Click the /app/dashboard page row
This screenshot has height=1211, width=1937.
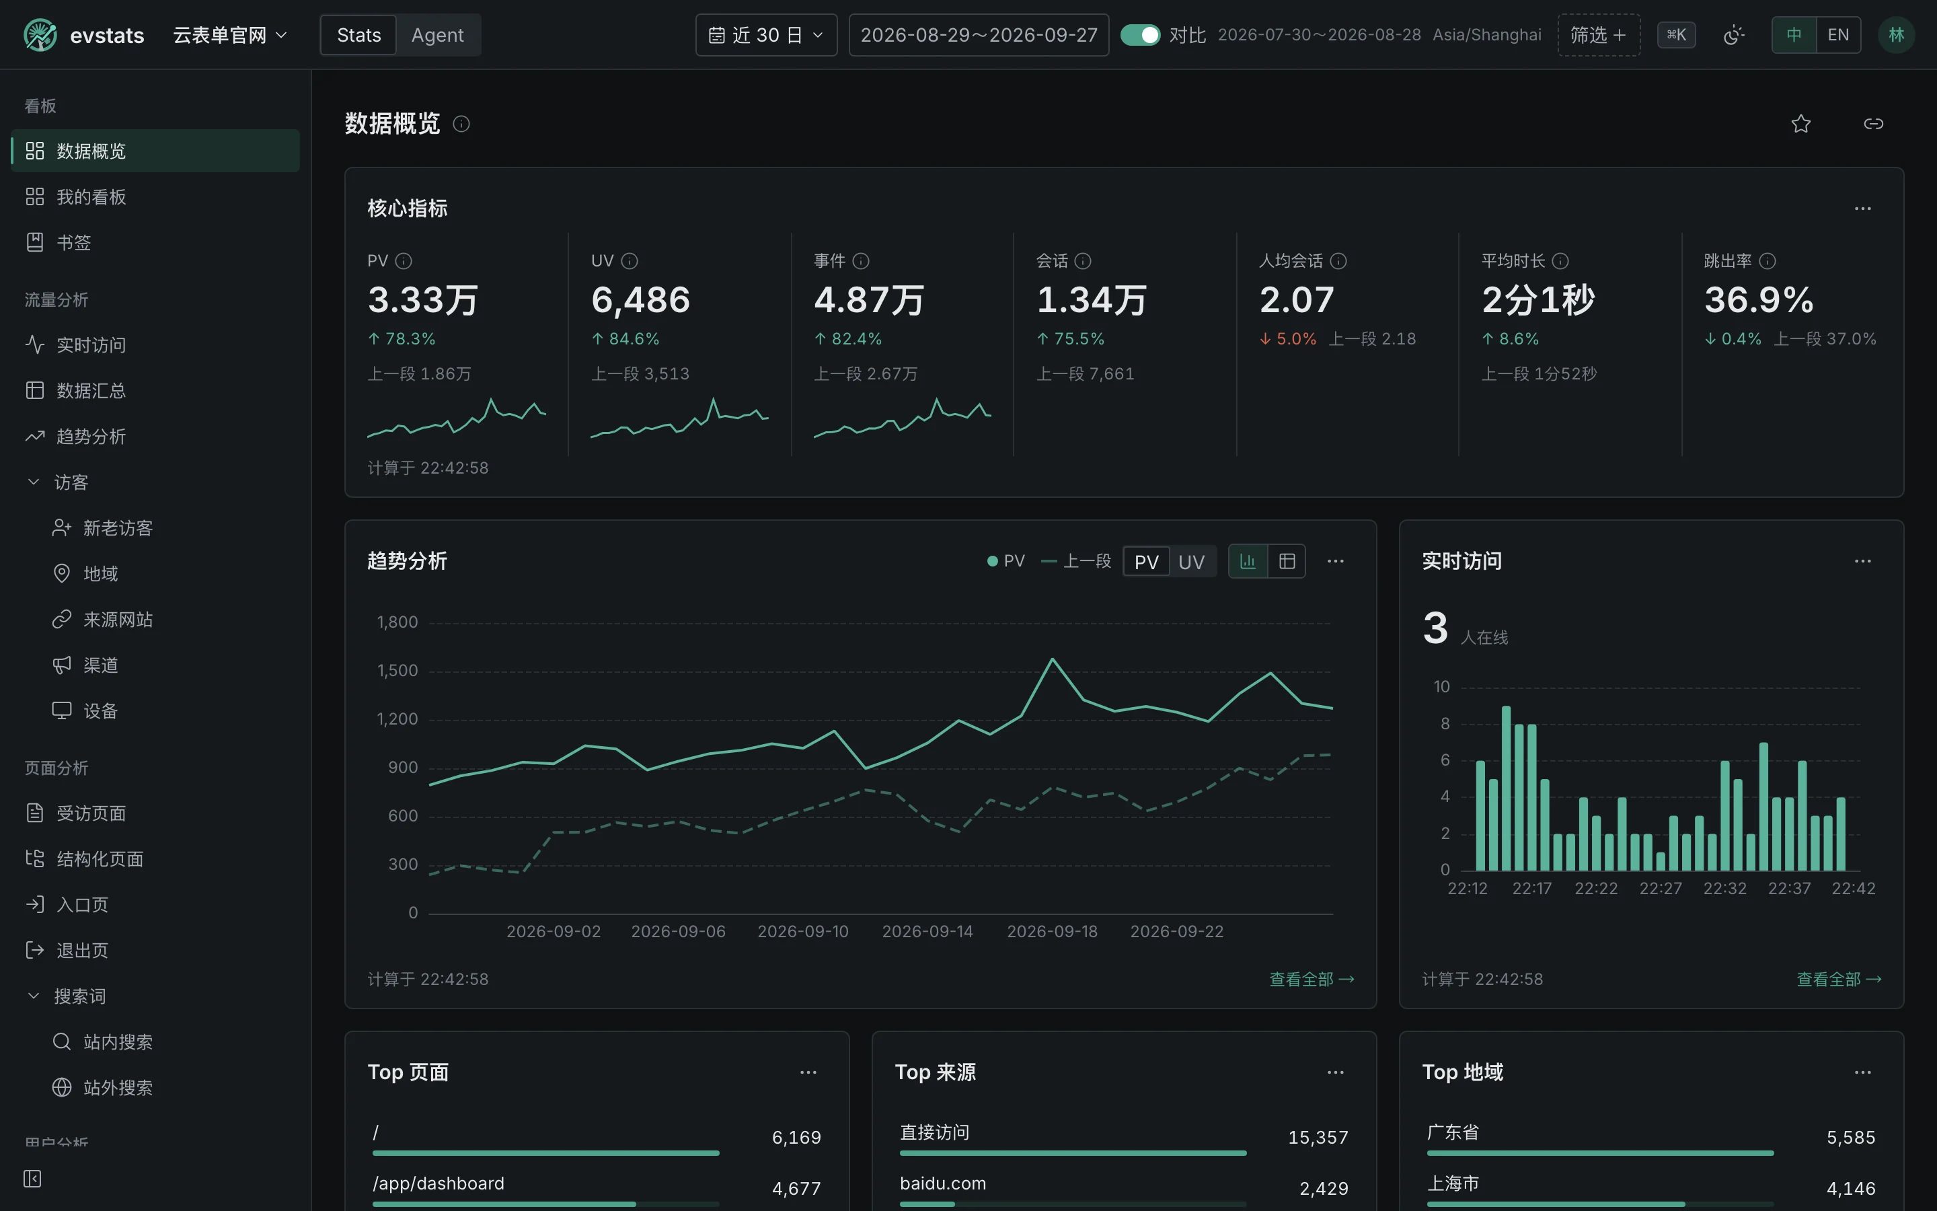point(597,1189)
